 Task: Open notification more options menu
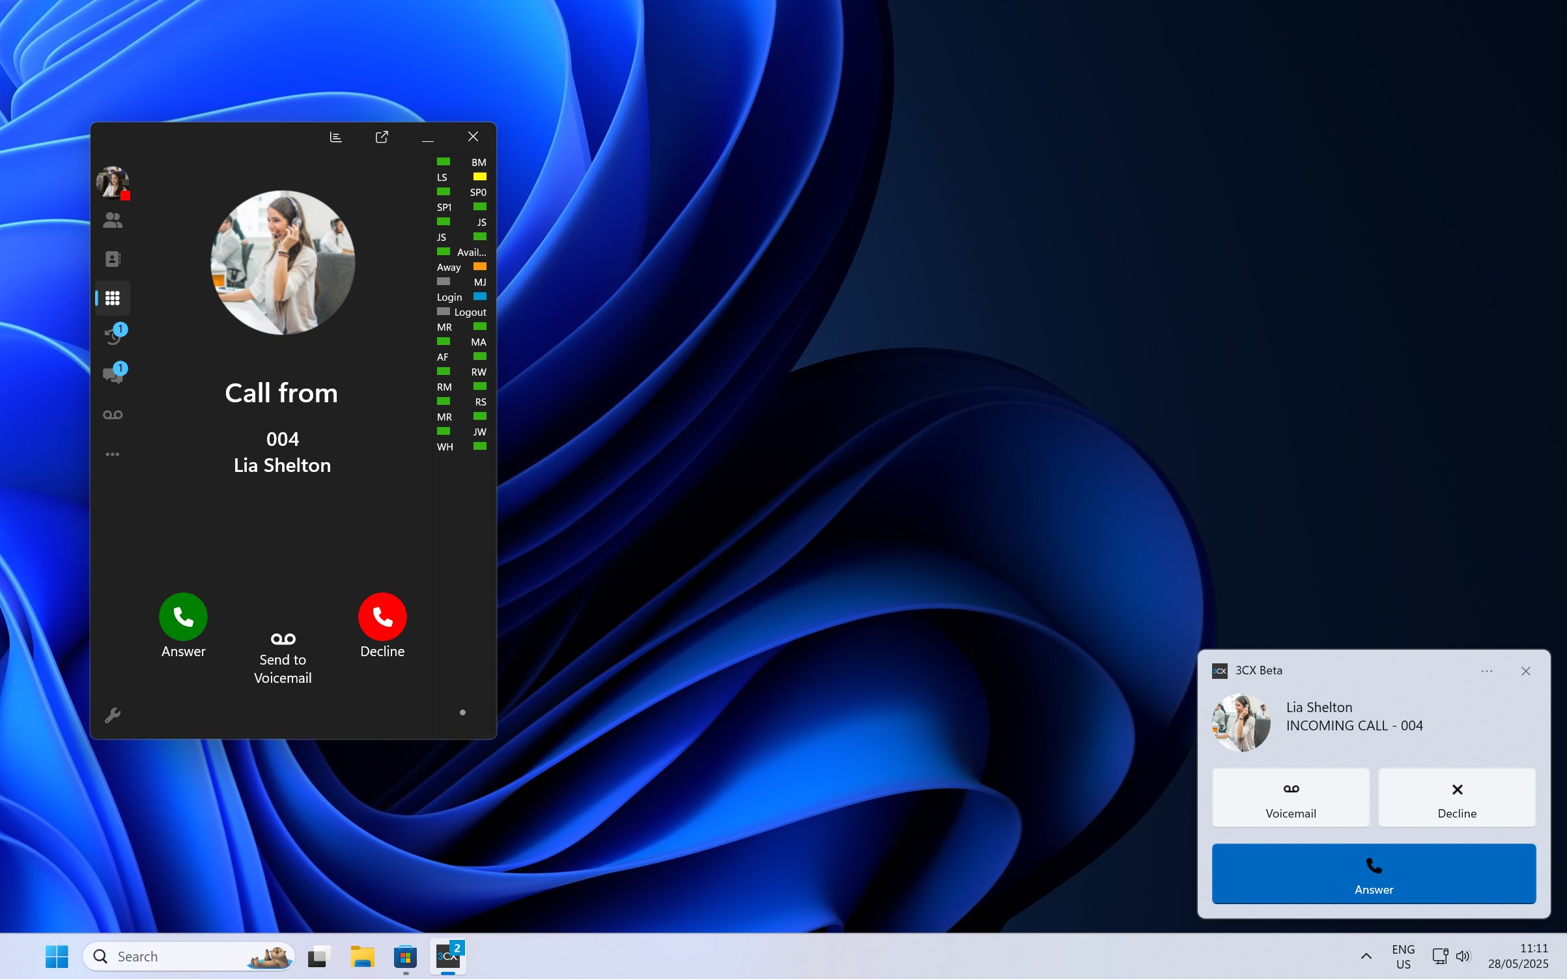(1486, 670)
